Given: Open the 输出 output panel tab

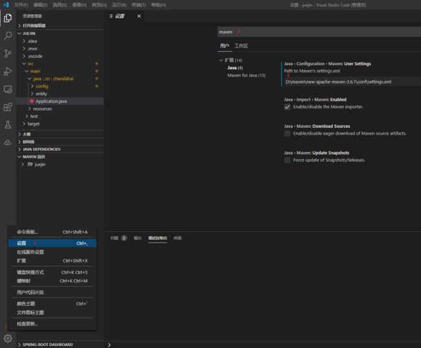Looking at the screenshot, I should coord(137,238).
